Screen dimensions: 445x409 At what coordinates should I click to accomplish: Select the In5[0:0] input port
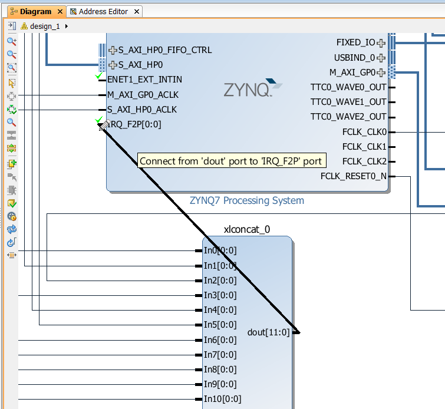[220, 325]
